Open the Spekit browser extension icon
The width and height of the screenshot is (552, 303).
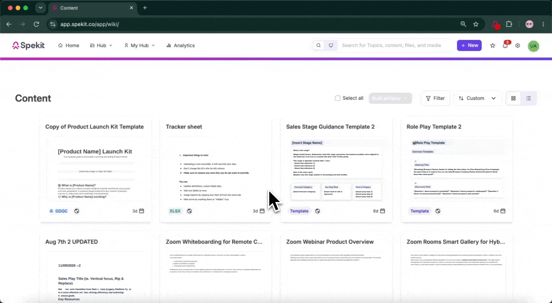[496, 24]
